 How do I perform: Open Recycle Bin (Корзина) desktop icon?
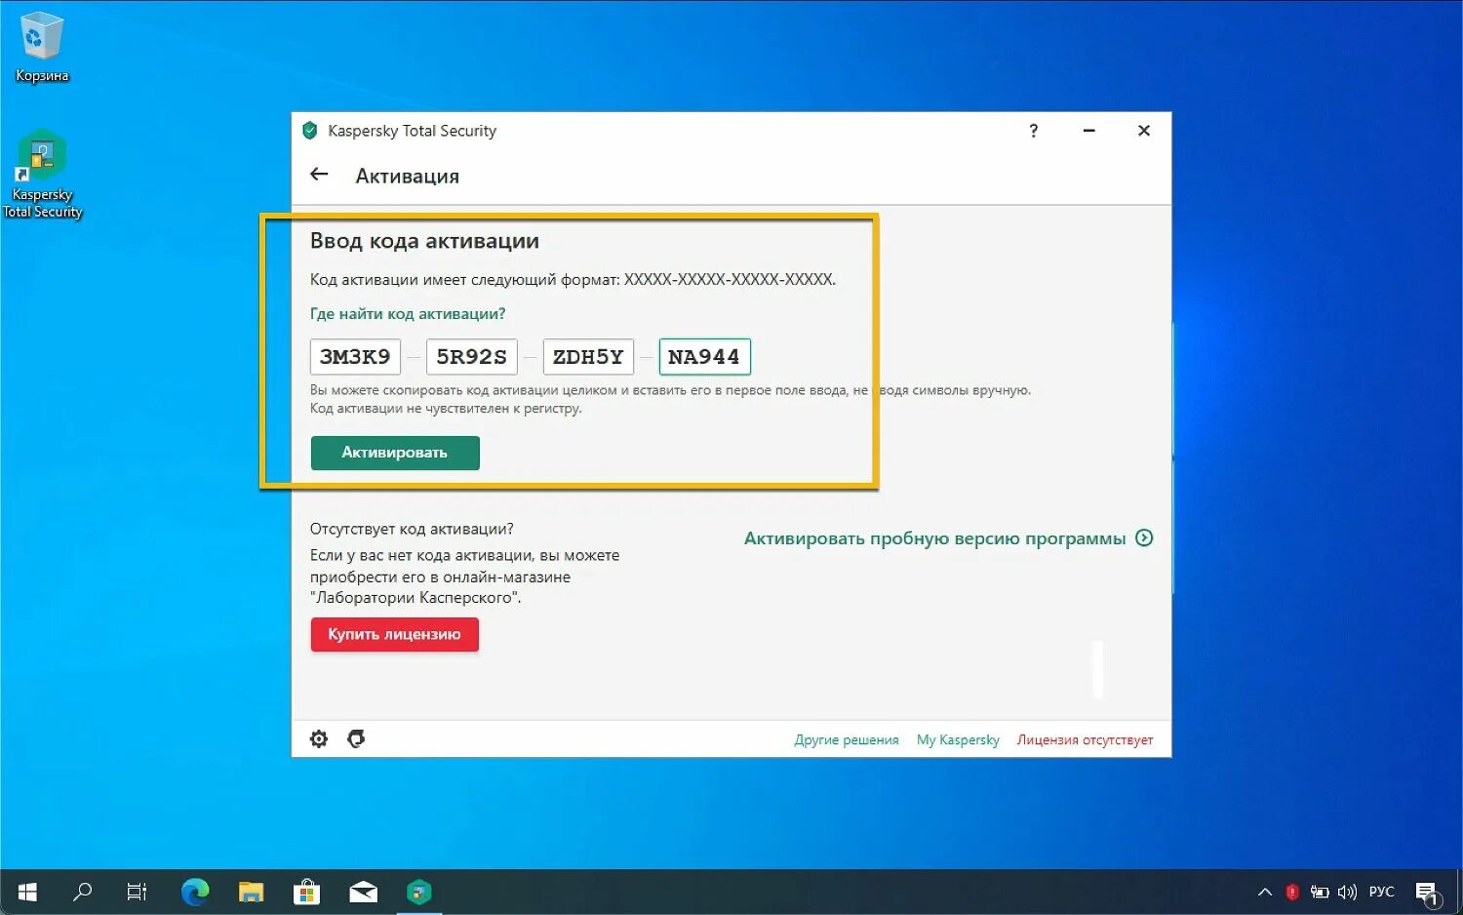tap(42, 46)
